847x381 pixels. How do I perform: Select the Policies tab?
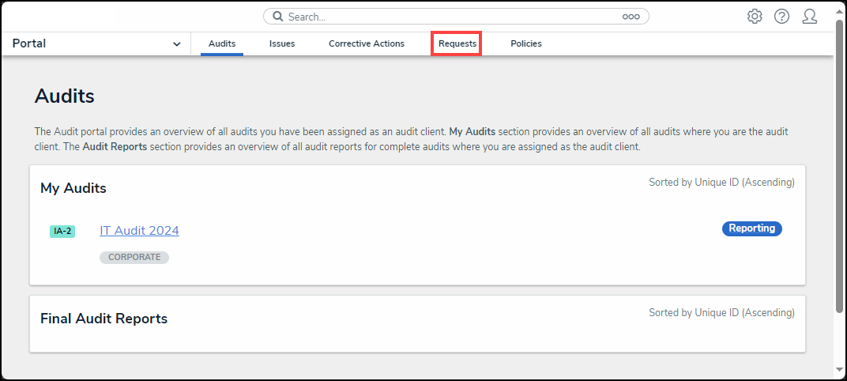tap(526, 44)
